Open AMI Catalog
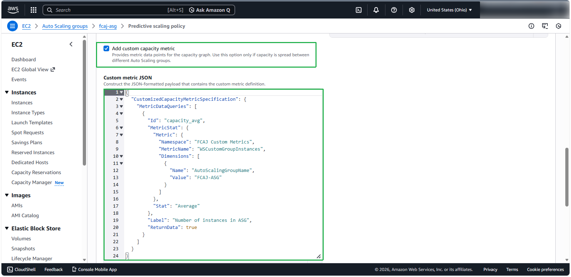Image resolution: width=571 pixels, height=277 pixels. point(25,215)
